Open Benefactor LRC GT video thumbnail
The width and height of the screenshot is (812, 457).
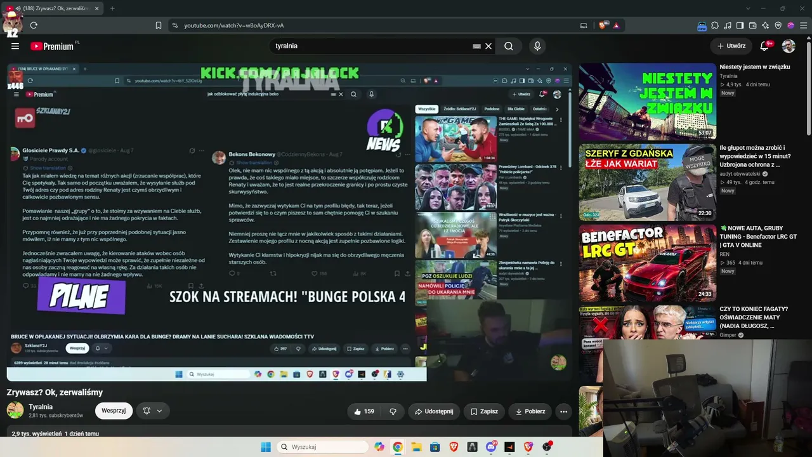(647, 263)
